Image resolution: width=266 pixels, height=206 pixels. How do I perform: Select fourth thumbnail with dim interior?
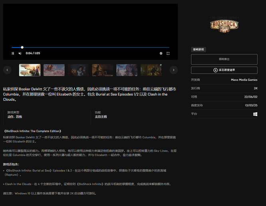(x=103, y=70)
